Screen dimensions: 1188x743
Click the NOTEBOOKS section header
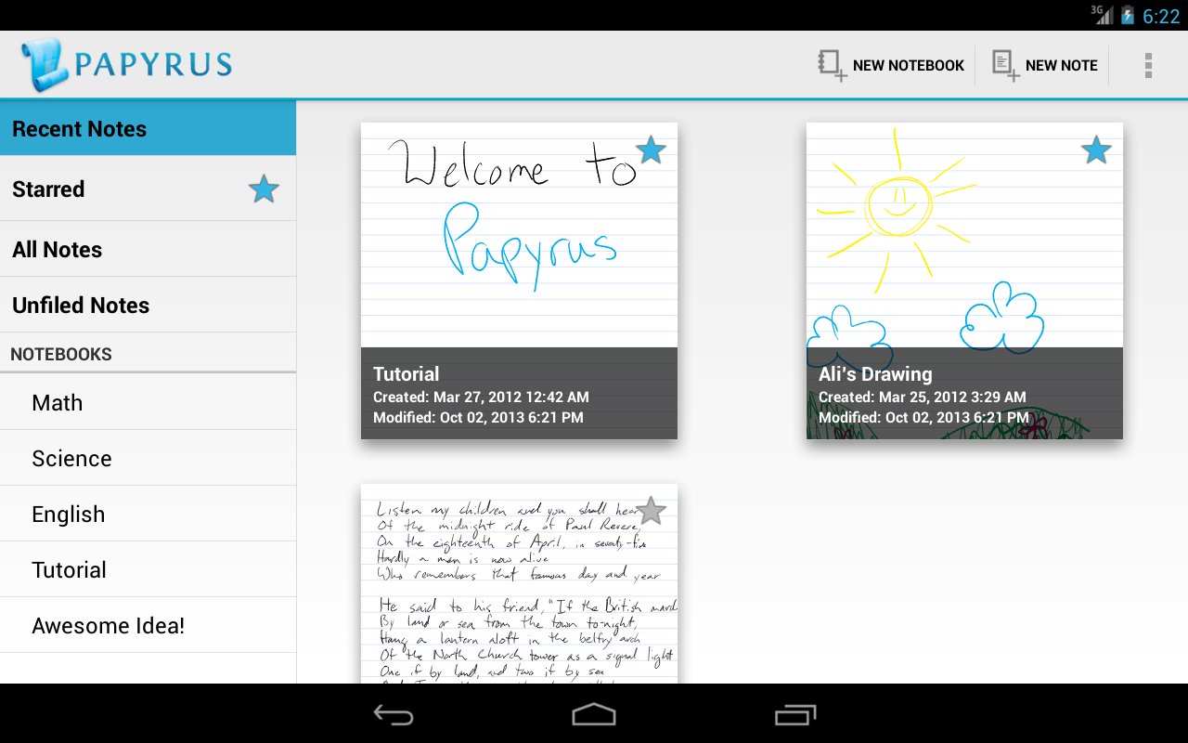(61, 354)
